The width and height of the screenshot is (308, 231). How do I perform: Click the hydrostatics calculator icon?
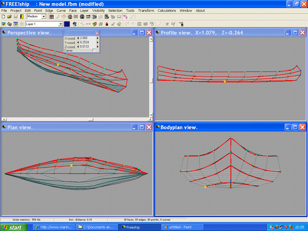click(x=107, y=17)
